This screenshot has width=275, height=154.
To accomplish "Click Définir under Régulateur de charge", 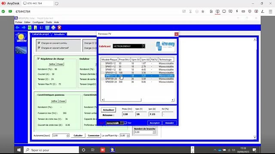I will [52, 64].
